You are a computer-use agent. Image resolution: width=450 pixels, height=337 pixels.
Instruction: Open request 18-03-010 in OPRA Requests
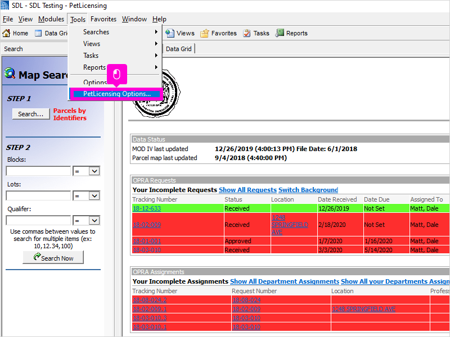(x=147, y=250)
